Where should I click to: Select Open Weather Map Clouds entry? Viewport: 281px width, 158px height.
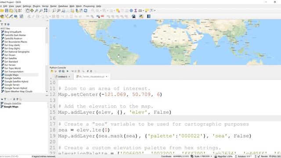18,92
